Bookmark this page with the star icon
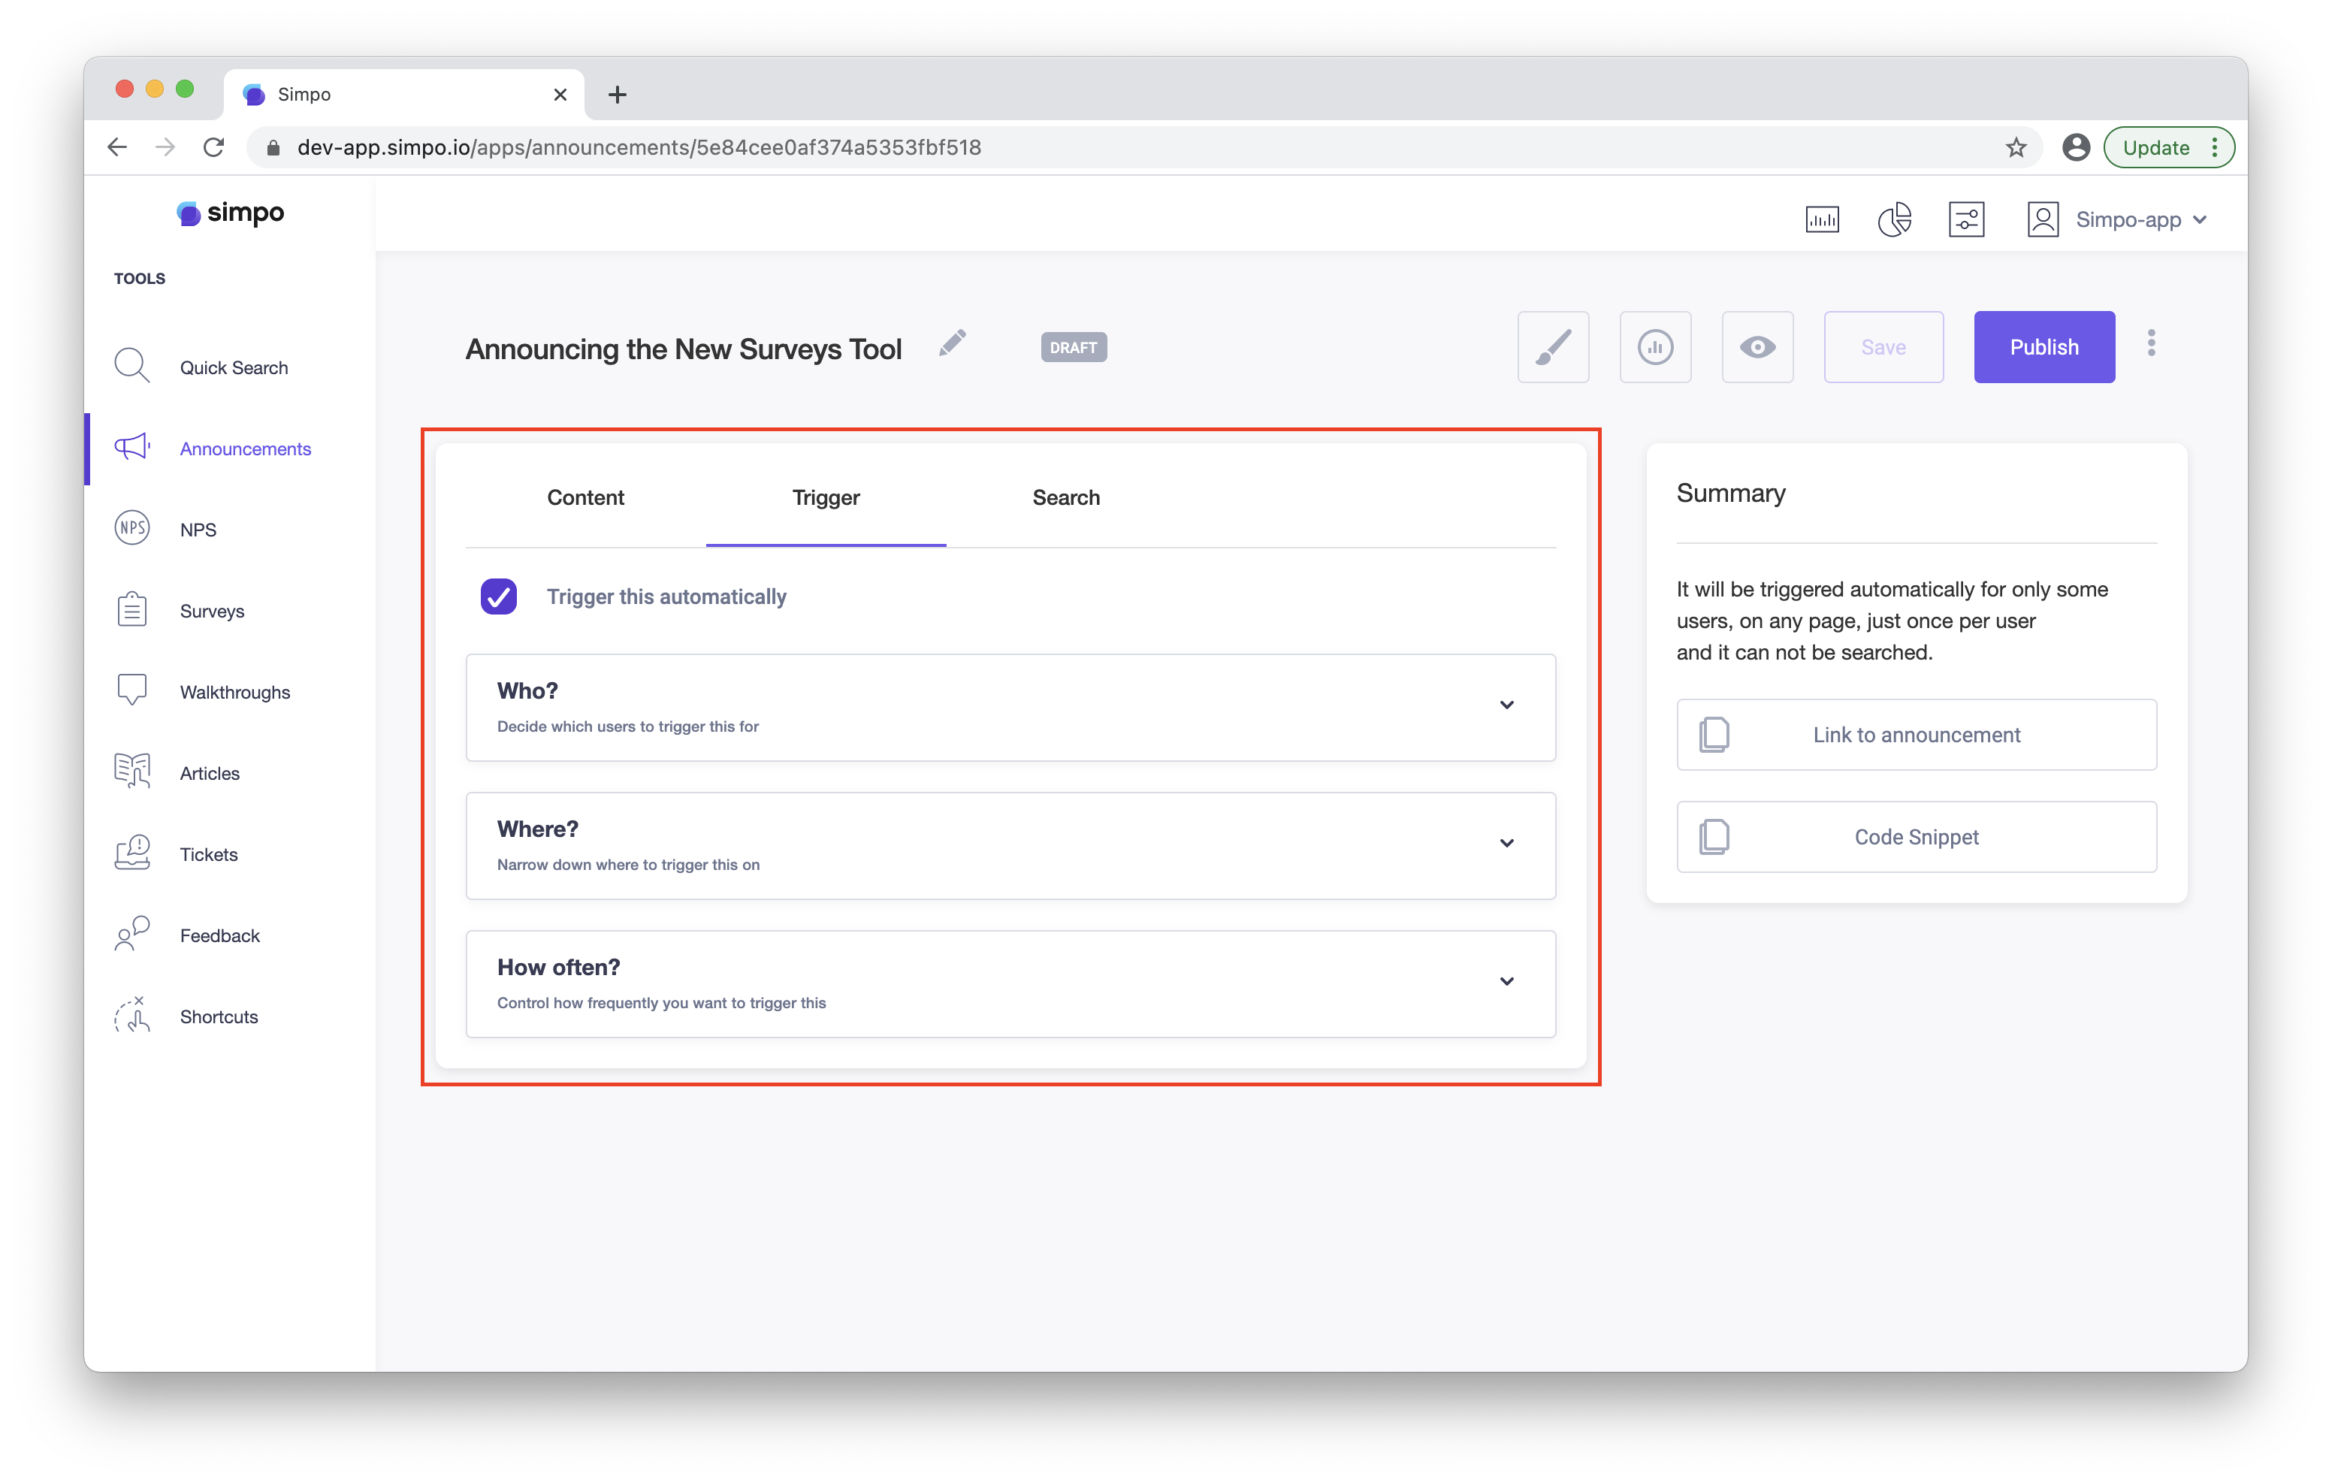 click(2015, 147)
